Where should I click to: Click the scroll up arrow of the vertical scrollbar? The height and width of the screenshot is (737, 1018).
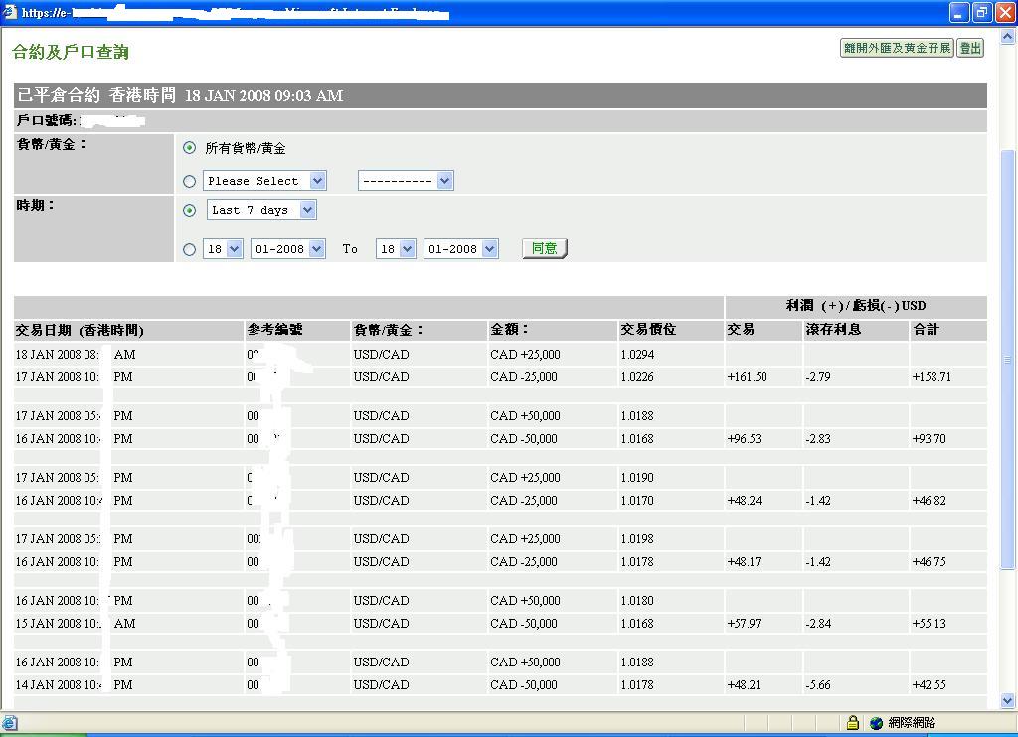1008,37
